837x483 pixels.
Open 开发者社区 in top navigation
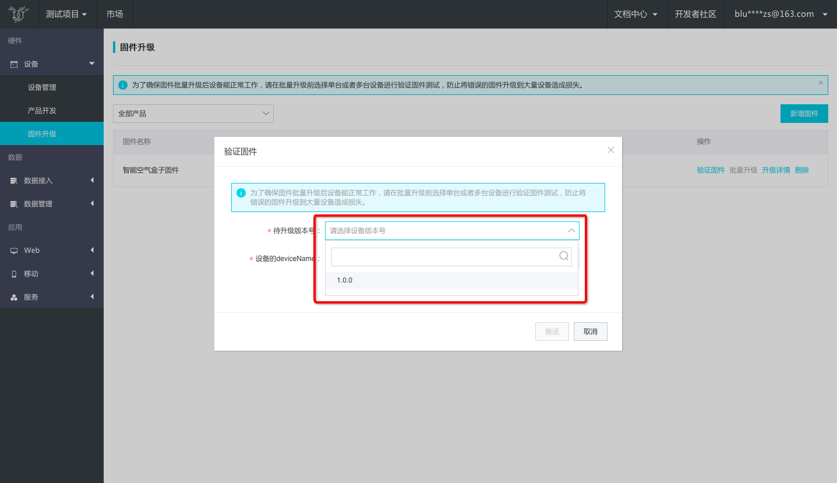tap(695, 14)
